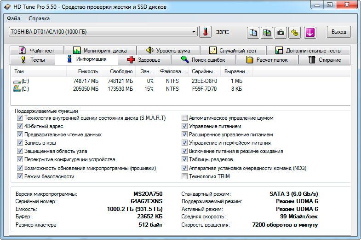Toggle the S.M.A.R.T technology checkbox
The image size is (361, 240).
20,118
